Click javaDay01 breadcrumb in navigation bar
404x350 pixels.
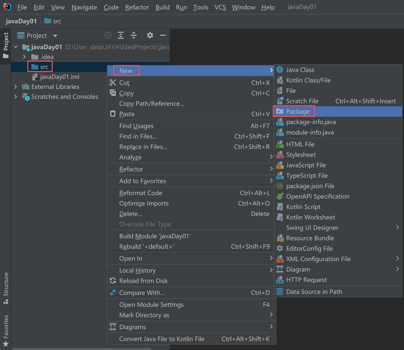tap(21, 21)
